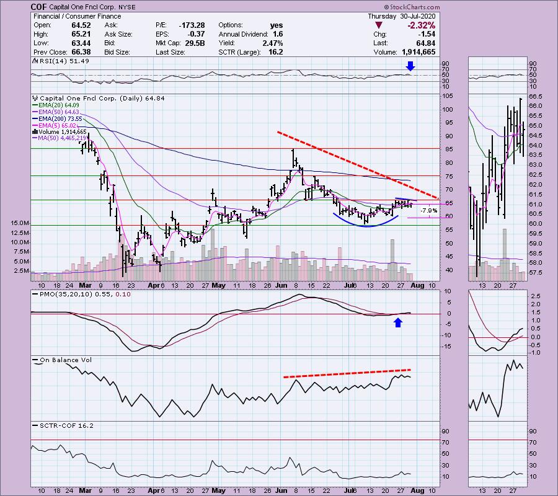Image resolution: width=558 pixels, height=496 pixels.
Task: Open the zoomed On Balance Vol thumbnail
Action: [498, 389]
